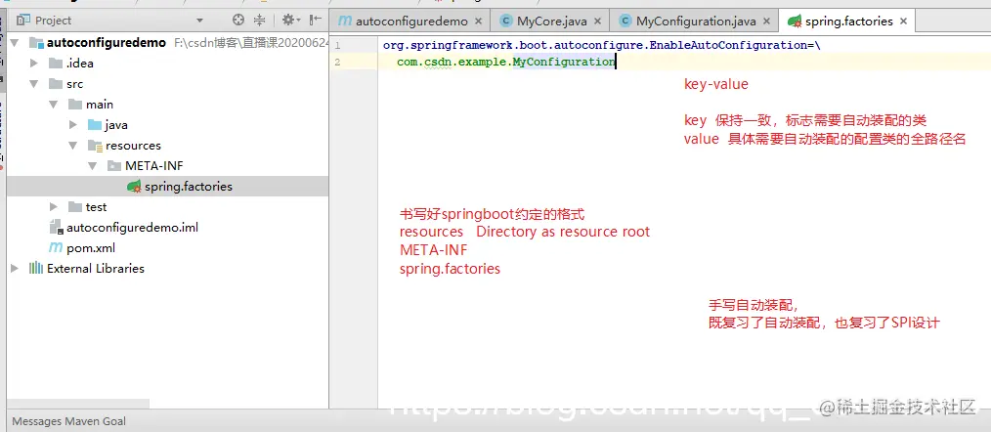The height and width of the screenshot is (432, 991).
Task: Click the Maven icon on autoconfiguredemo tab
Action: [x=345, y=21]
